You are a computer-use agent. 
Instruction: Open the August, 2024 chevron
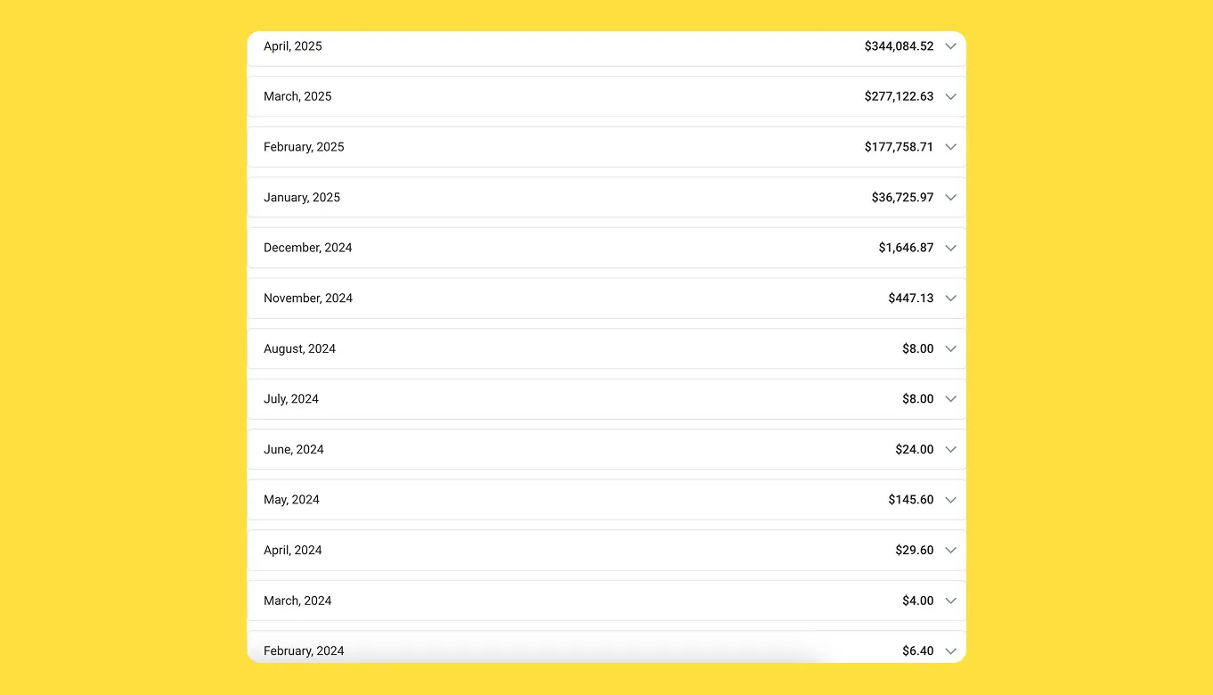pos(950,348)
